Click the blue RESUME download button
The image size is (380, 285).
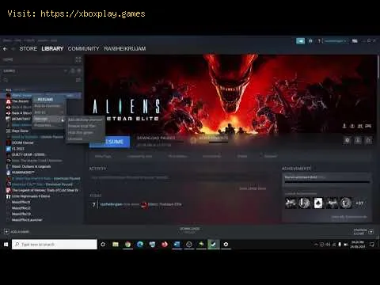pyautogui.click(x=109, y=142)
